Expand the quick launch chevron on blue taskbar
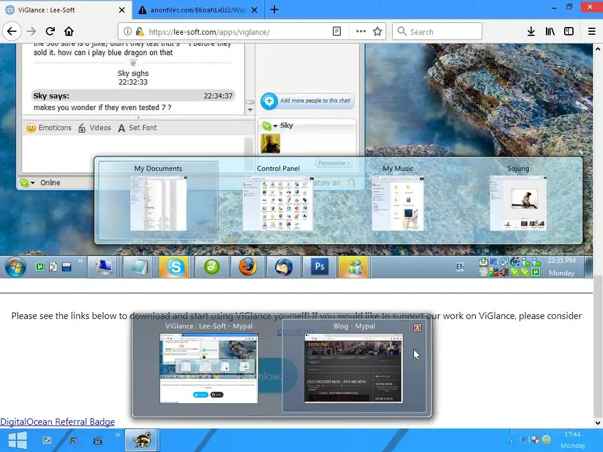 point(118,435)
